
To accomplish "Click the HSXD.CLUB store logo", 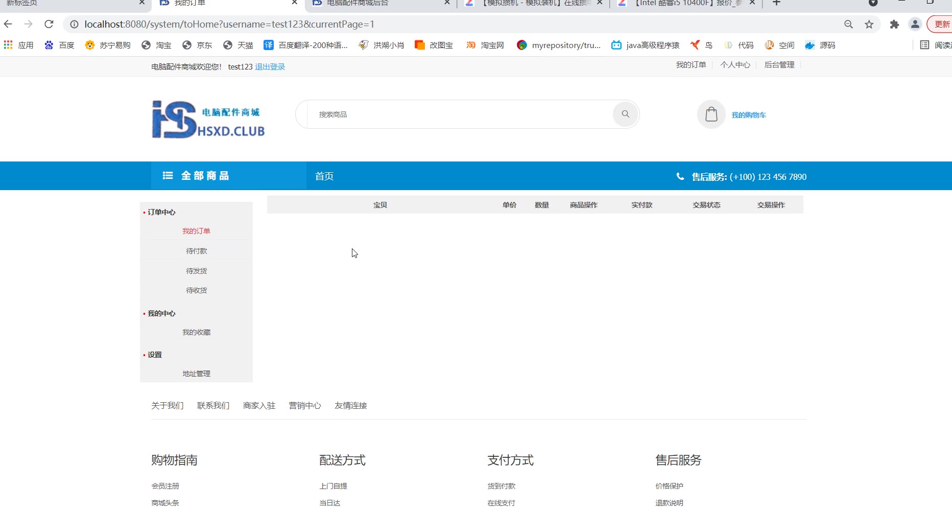I will pos(208,120).
